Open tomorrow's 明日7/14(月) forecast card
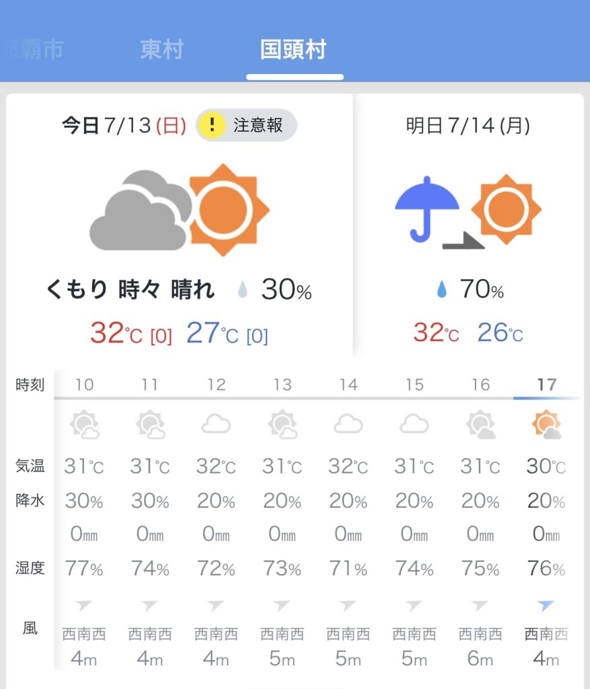The image size is (590, 689). pos(468,224)
